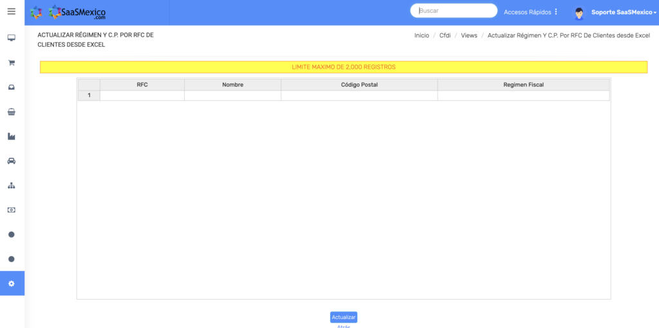
Task: Focus the Buscar search field
Action: pos(454,11)
